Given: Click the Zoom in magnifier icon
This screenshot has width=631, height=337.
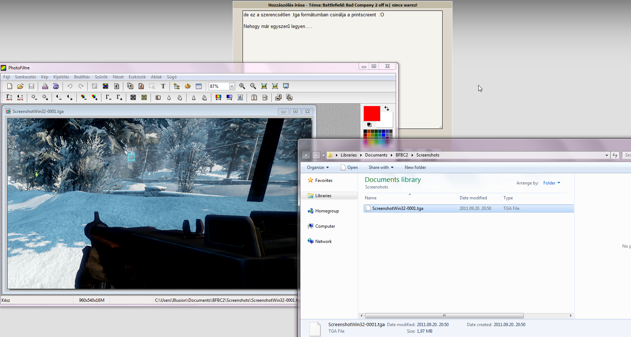Looking at the screenshot, I should (x=242, y=86).
